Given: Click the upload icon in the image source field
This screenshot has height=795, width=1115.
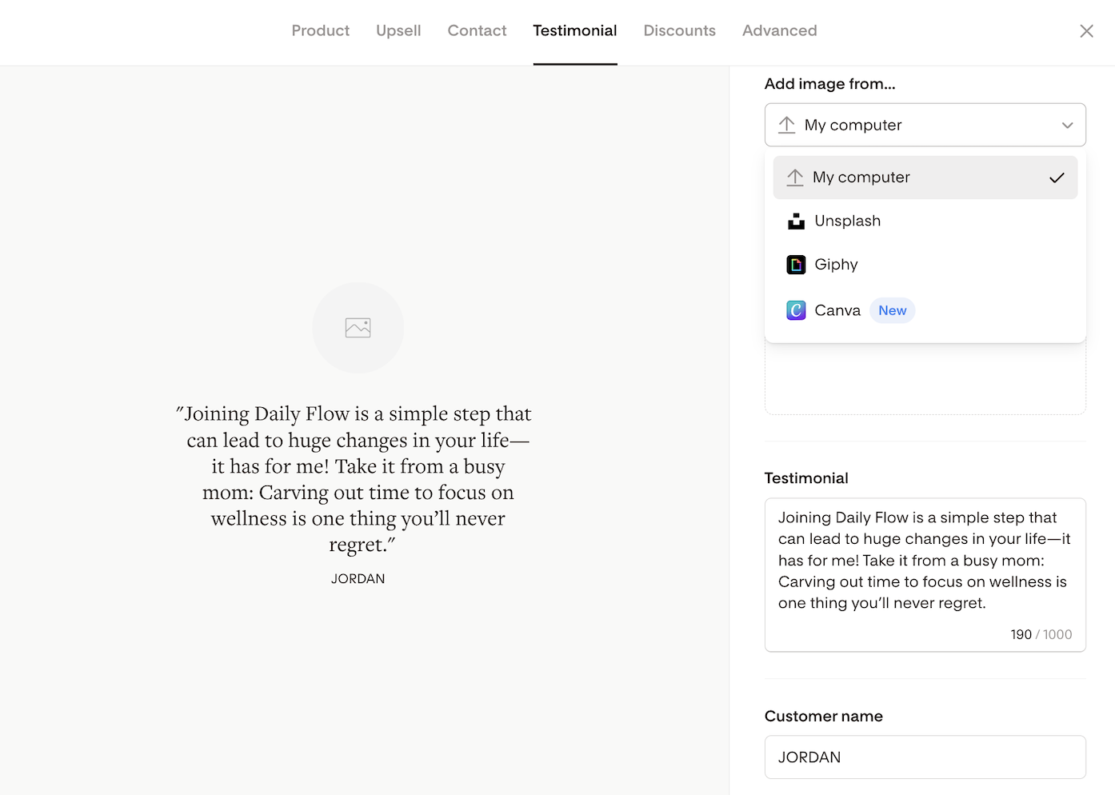Looking at the screenshot, I should [786, 125].
